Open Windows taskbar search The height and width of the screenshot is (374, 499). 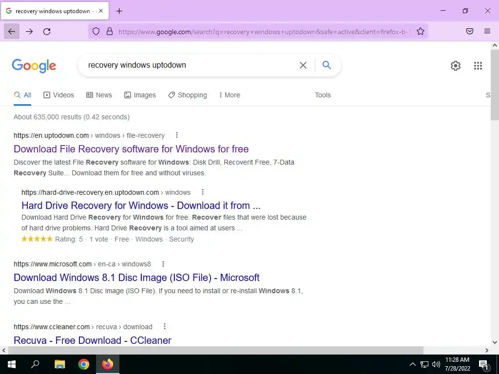pyautogui.click(x=35, y=364)
